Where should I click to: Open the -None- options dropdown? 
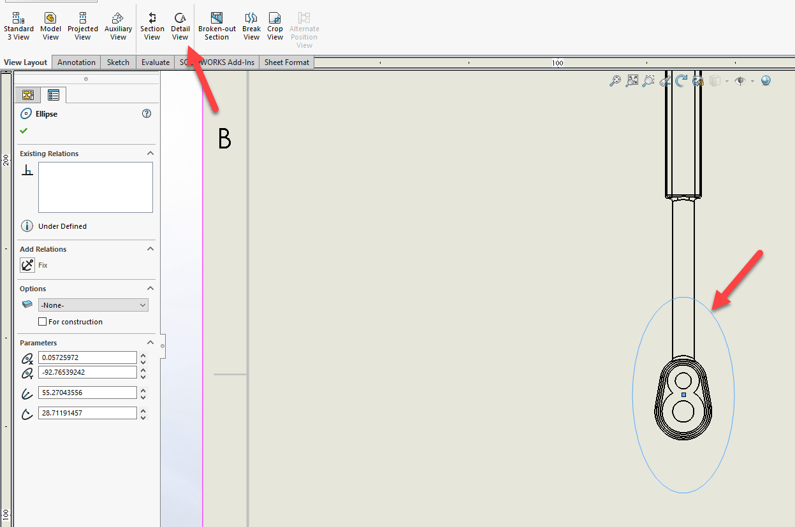point(93,305)
